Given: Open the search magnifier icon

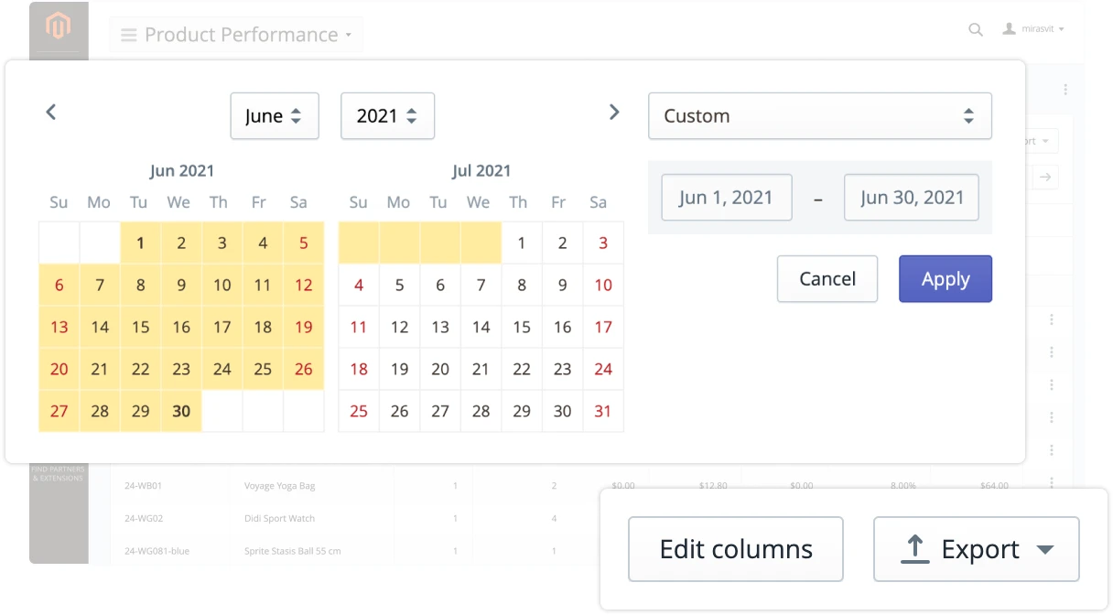Looking at the screenshot, I should [973, 28].
